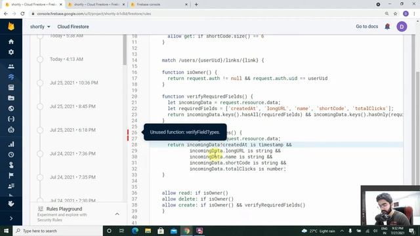Image resolution: width=420 pixels, height=236 pixels.
Task: Open Authentication users icon in sidebar
Action: [11, 66]
